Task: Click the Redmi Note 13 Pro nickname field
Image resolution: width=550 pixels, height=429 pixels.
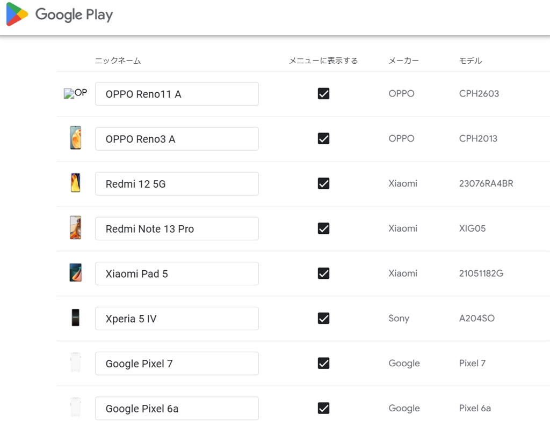Action: pyautogui.click(x=177, y=229)
